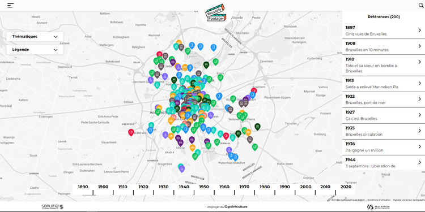Click the dark green pin near Tervuren road
Viewport: 425px width, 212px height.
tap(257, 127)
